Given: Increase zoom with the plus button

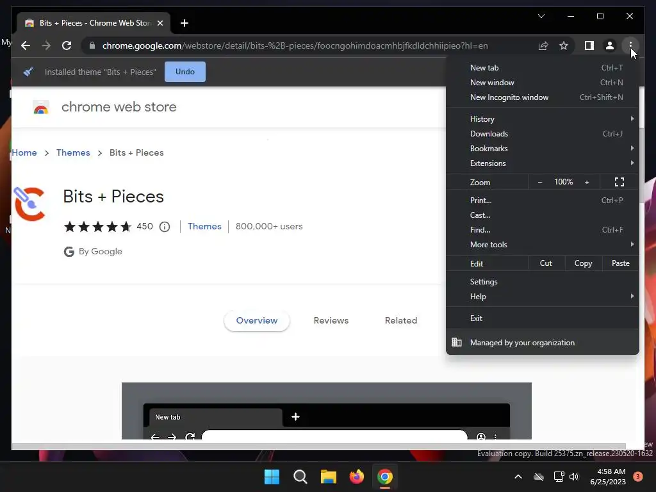Looking at the screenshot, I should click(x=587, y=182).
